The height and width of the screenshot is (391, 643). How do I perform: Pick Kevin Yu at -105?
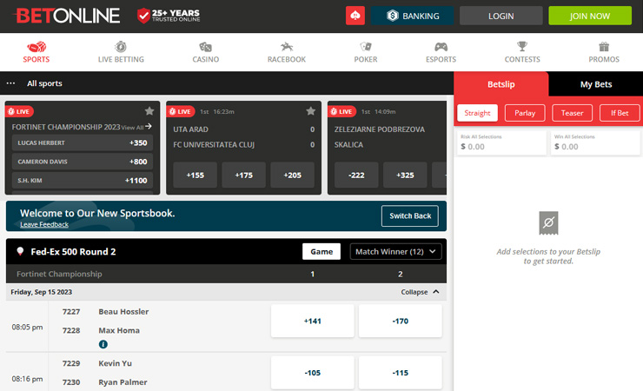click(x=312, y=373)
